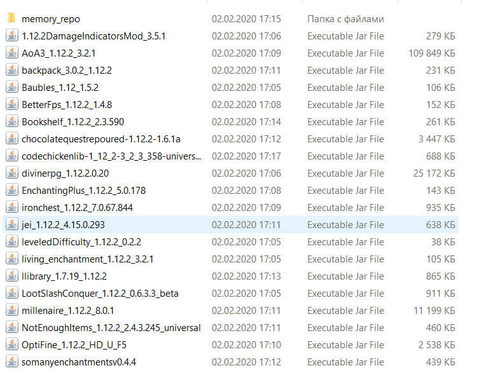Viewport: 477px width, 380px height.
Task: Click the jar icon of llibrary_1.7.19_1.12.2
Action: [12, 276]
